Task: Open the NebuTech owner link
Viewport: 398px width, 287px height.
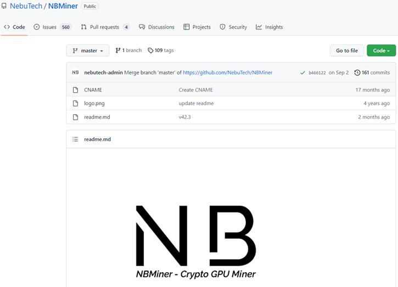Action: (x=26, y=6)
